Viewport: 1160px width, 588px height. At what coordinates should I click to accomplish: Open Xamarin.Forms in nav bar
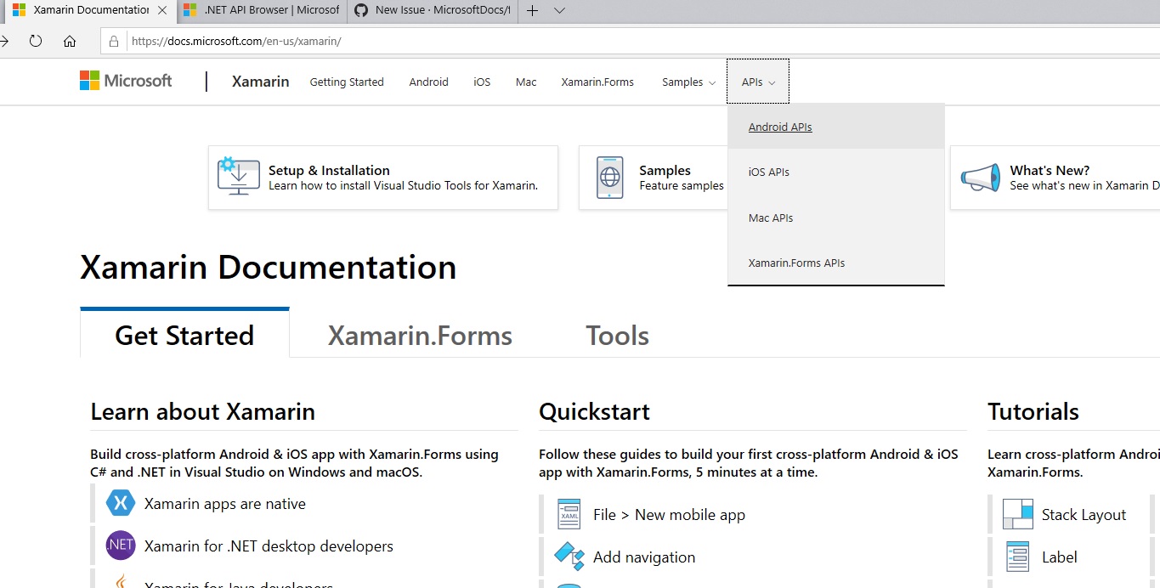pos(597,82)
